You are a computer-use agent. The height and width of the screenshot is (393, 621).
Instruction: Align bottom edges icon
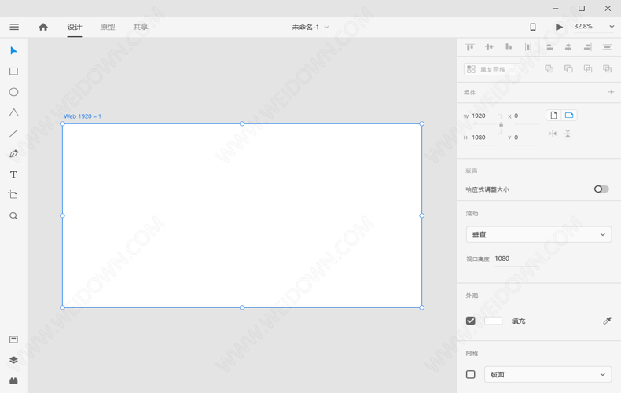(x=509, y=47)
